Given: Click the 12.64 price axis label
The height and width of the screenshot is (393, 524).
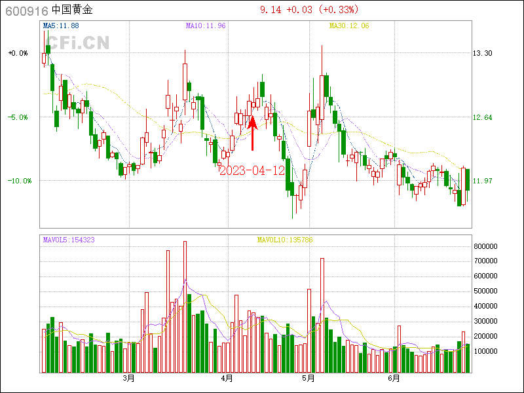Looking at the screenshot, I should click(483, 118).
